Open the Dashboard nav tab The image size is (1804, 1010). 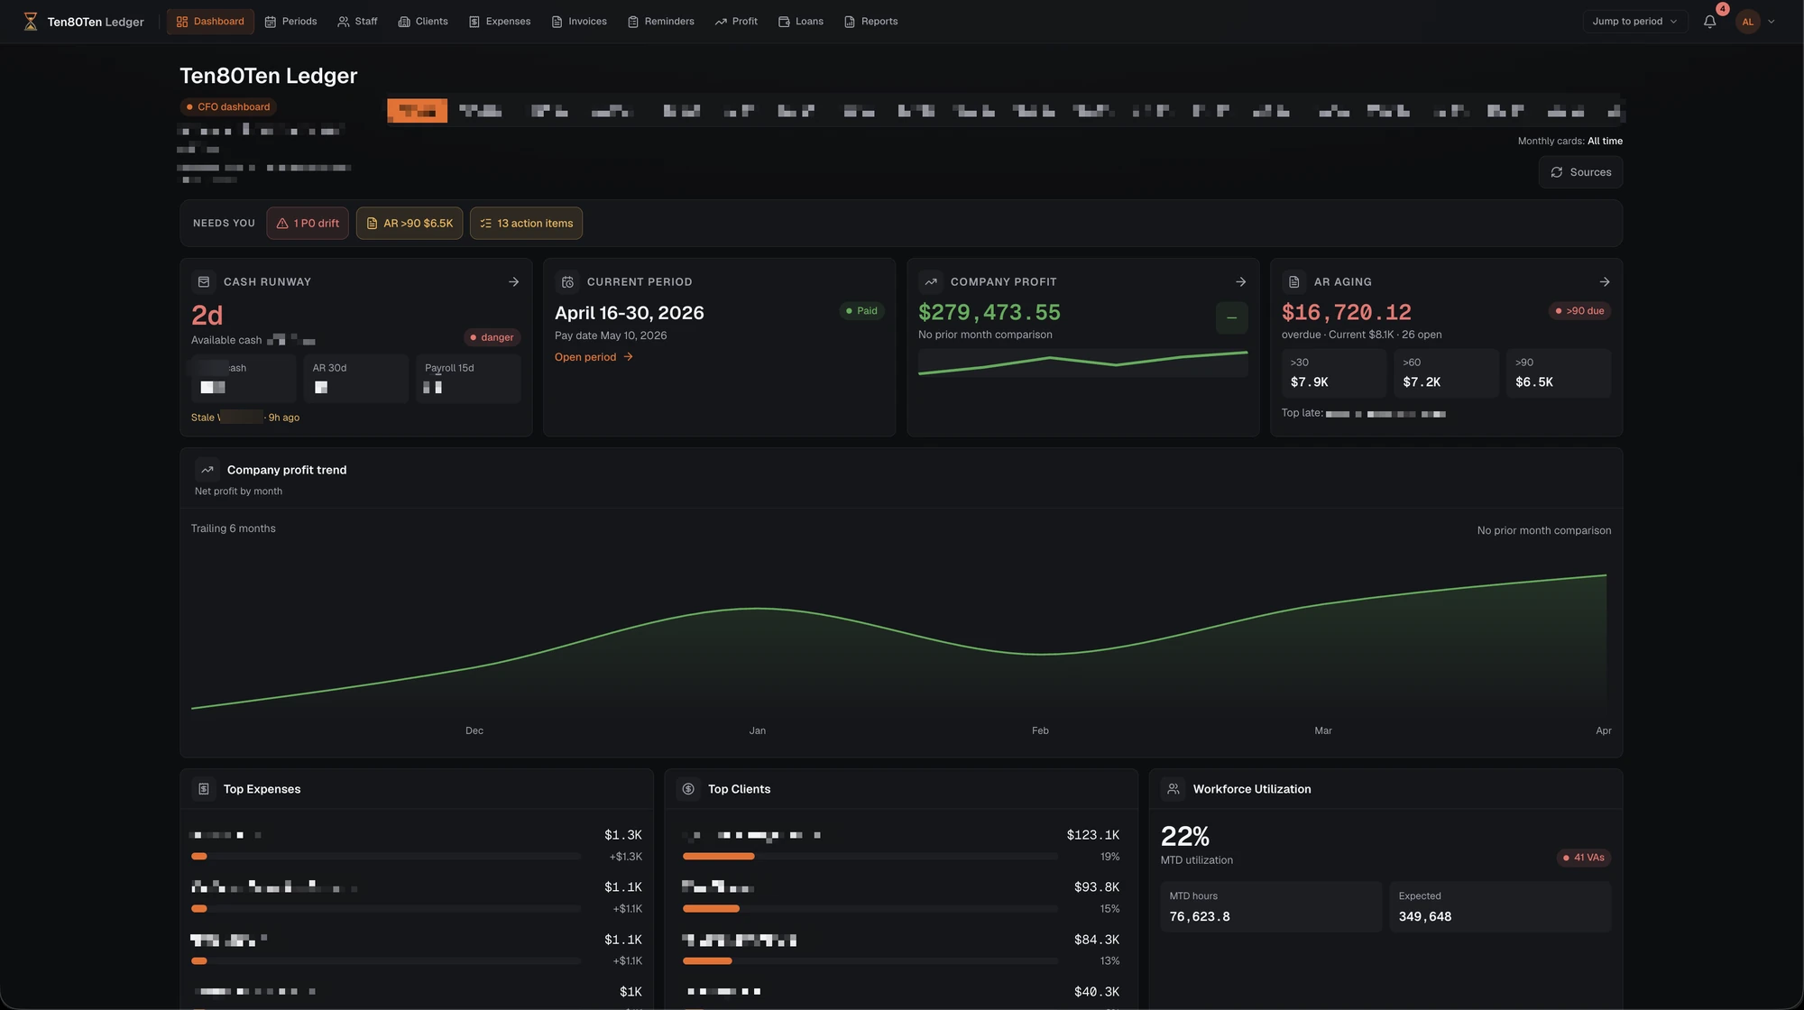[210, 22]
